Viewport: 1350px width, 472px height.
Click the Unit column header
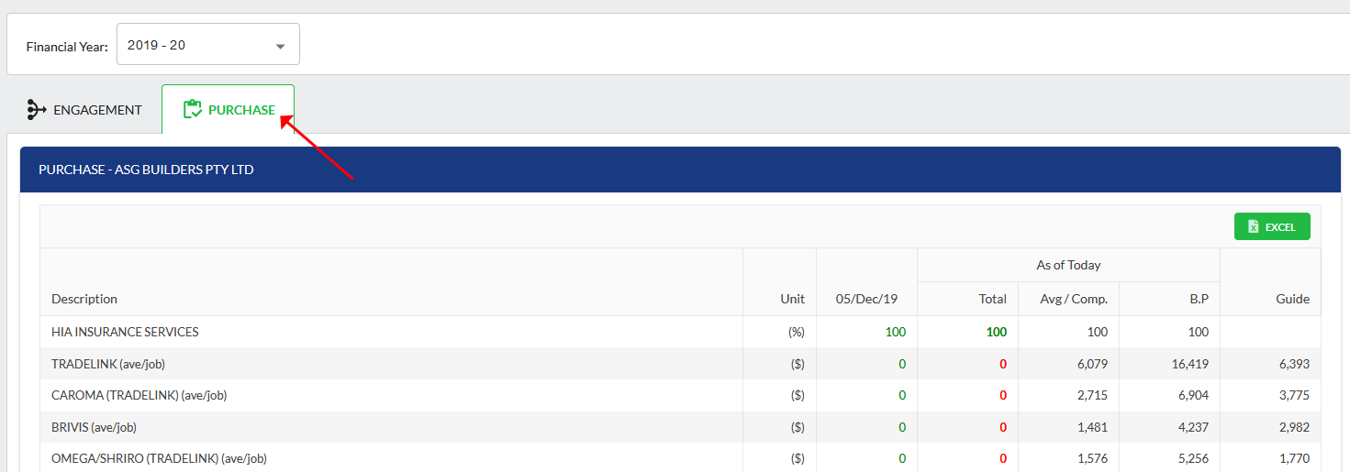coord(792,299)
